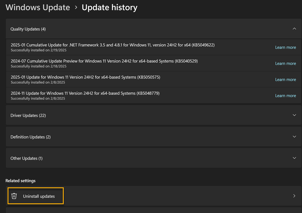
Task: Click the trash icon beside Uninstall updates
Action: (x=14, y=196)
